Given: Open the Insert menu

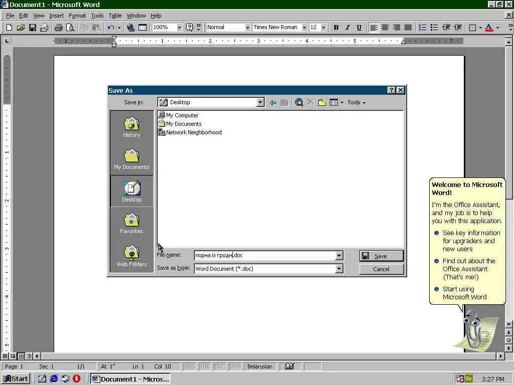Looking at the screenshot, I should (56, 16).
